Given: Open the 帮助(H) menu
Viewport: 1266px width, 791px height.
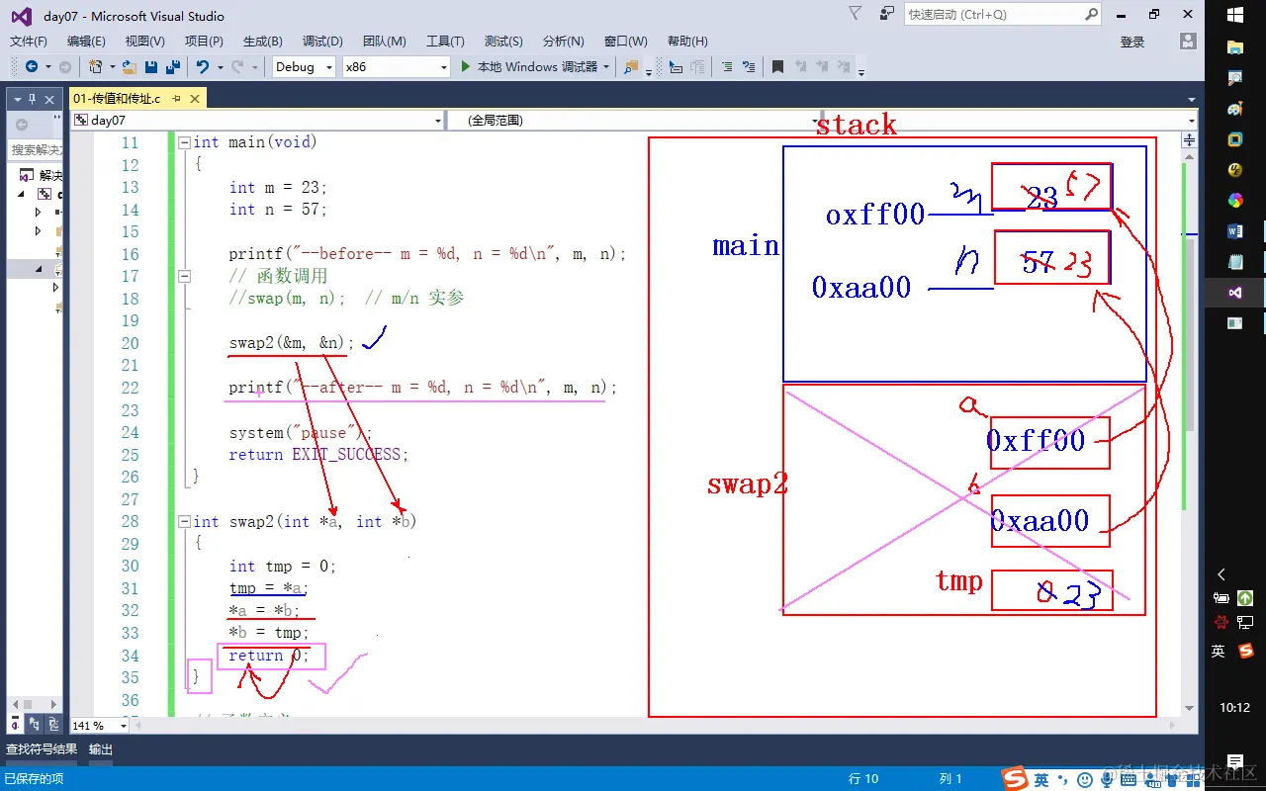Looking at the screenshot, I should pyautogui.click(x=687, y=42).
